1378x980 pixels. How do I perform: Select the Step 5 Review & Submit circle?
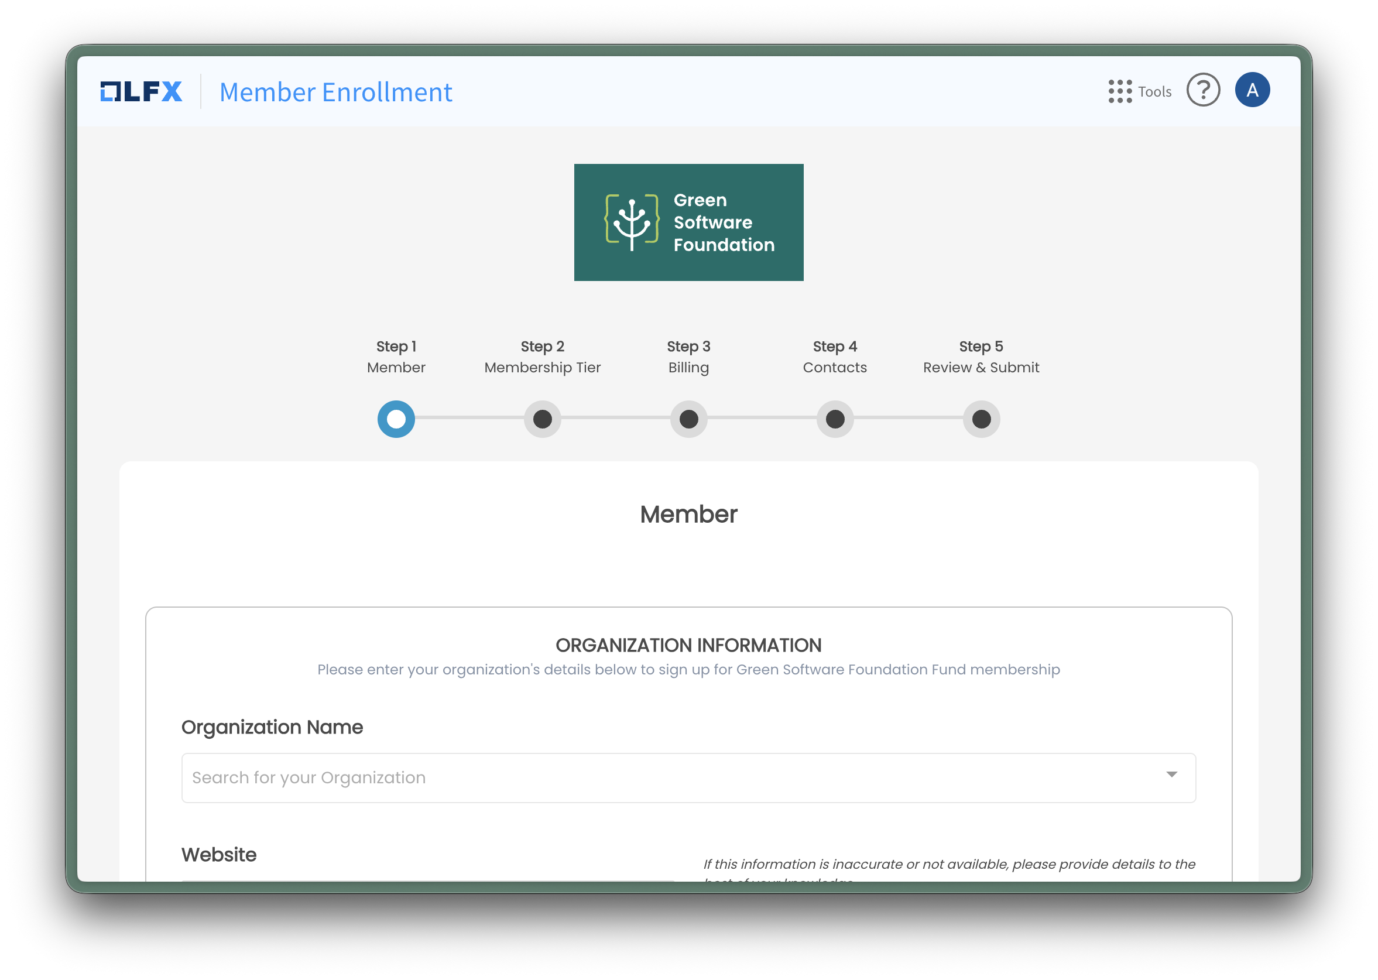point(981,419)
